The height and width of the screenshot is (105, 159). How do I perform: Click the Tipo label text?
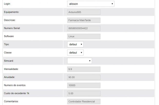[7, 44]
